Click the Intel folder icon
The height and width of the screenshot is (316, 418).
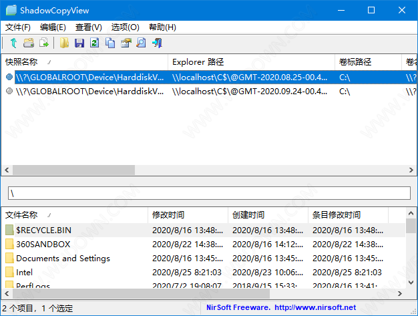point(9,273)
